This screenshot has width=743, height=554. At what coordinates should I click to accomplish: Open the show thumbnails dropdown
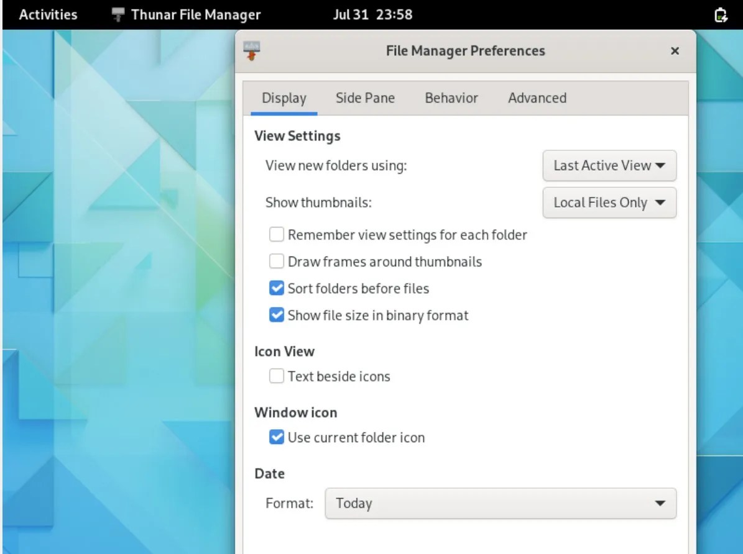(609, 202)
